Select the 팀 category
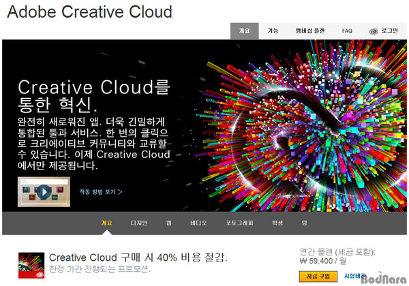This screenshot has height=286, width=409. (x=305, y=223)
